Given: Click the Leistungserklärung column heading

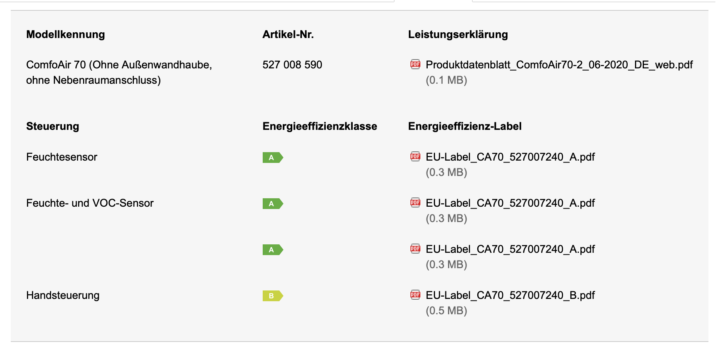Looking at the screenshot, I should (x=458, y=34).
